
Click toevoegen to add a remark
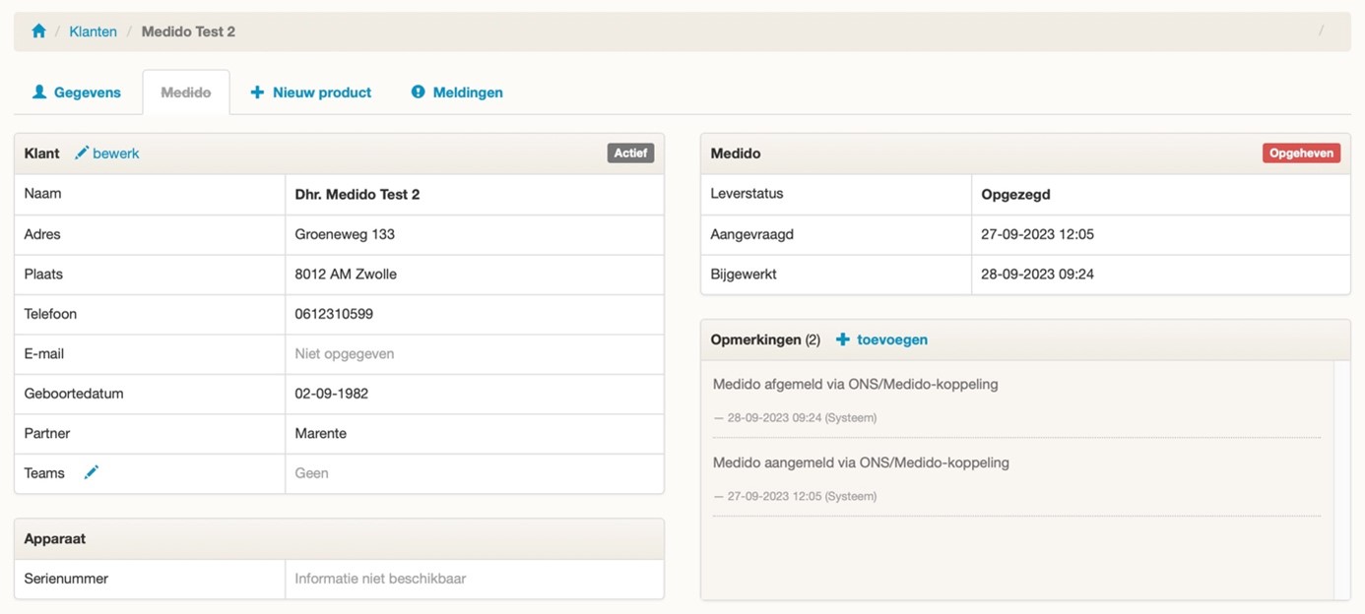tap(892, 339)
